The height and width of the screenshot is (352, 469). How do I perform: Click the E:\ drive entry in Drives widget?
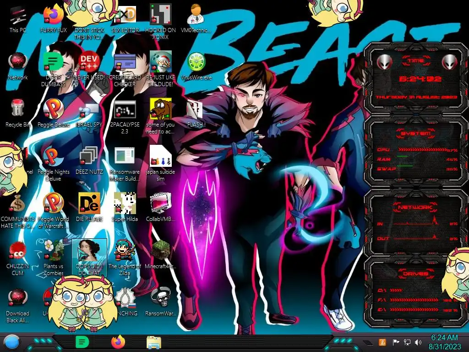pyautogui.click(x=417, y=310)
